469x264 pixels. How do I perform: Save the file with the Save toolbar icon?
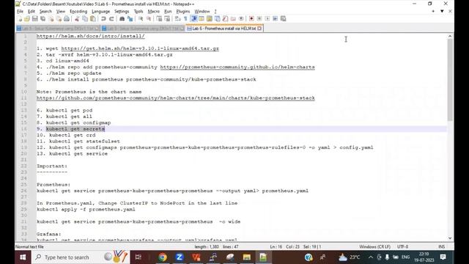tap(34, 19)
